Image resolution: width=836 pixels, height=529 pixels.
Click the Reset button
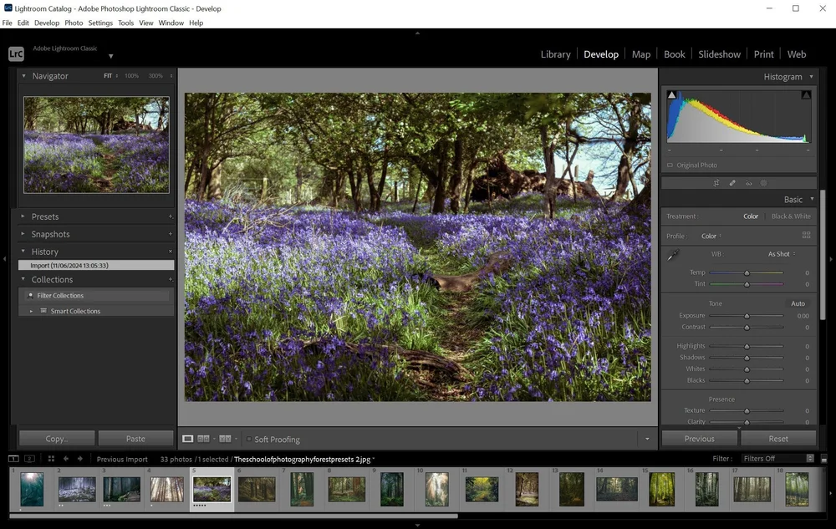coord(778,438)
